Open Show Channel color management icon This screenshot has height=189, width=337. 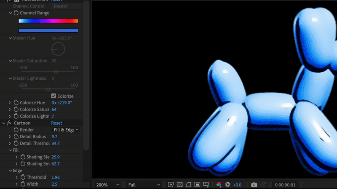click(219, 184)
